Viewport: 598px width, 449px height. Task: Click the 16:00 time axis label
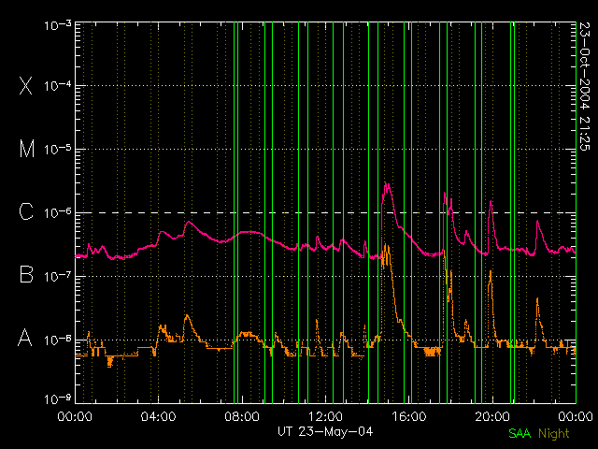coord(409,416)
